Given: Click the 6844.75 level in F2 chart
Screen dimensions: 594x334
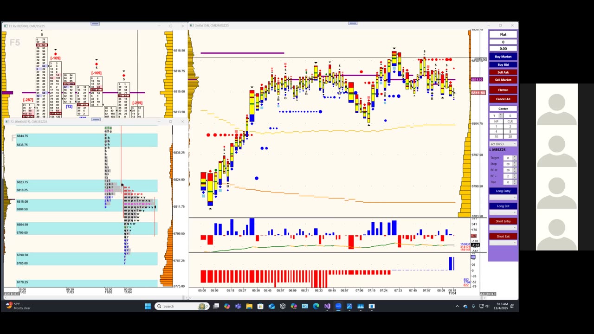Looking at the screenshot, I should pyautogui.click(x=22, y=136).
